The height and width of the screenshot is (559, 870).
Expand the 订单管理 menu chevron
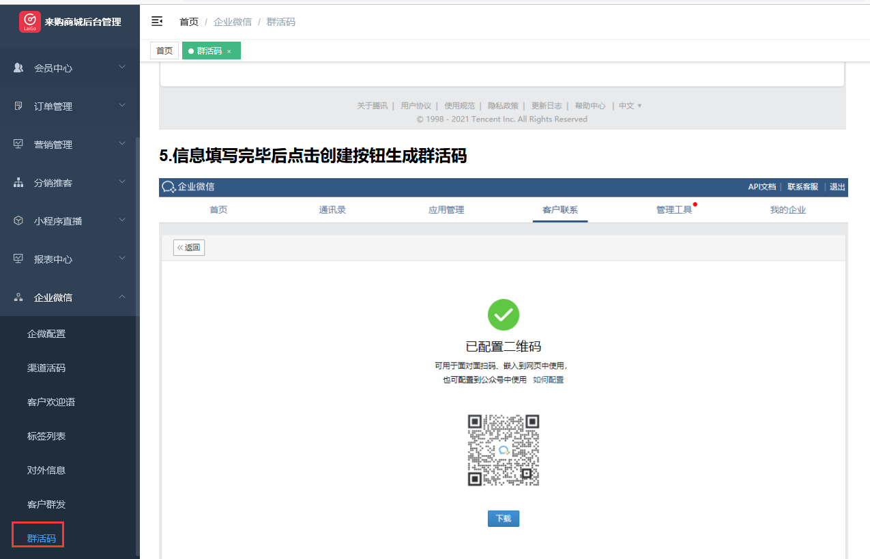(122, 106)
